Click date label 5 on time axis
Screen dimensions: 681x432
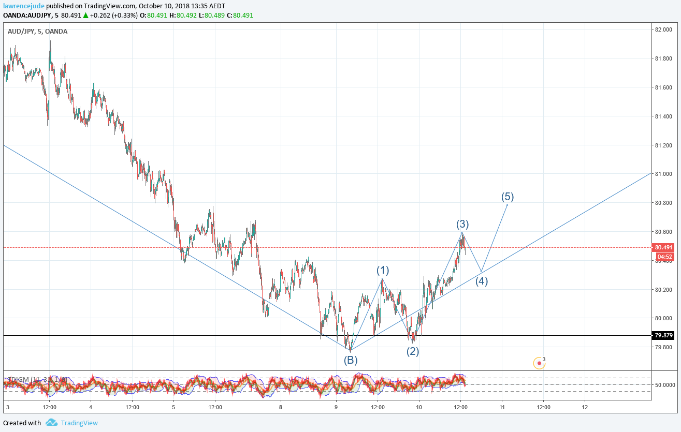pos(173,408)
